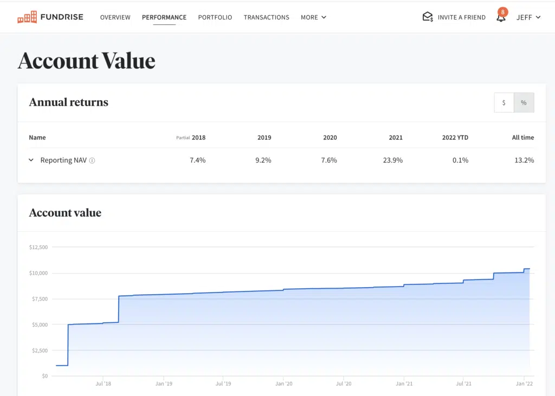The height and width of the screenshot is (396, 555).
Task: Click the Fundrise wordmark text
Action: coord(62,17)
